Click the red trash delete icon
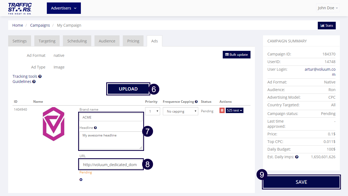Screen dimensions: 348x196 (x=222, y=111)
